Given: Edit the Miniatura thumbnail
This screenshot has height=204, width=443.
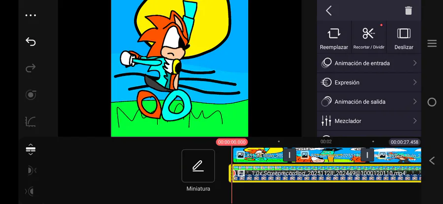Looking at the screenshot, I should click(198, 166).
